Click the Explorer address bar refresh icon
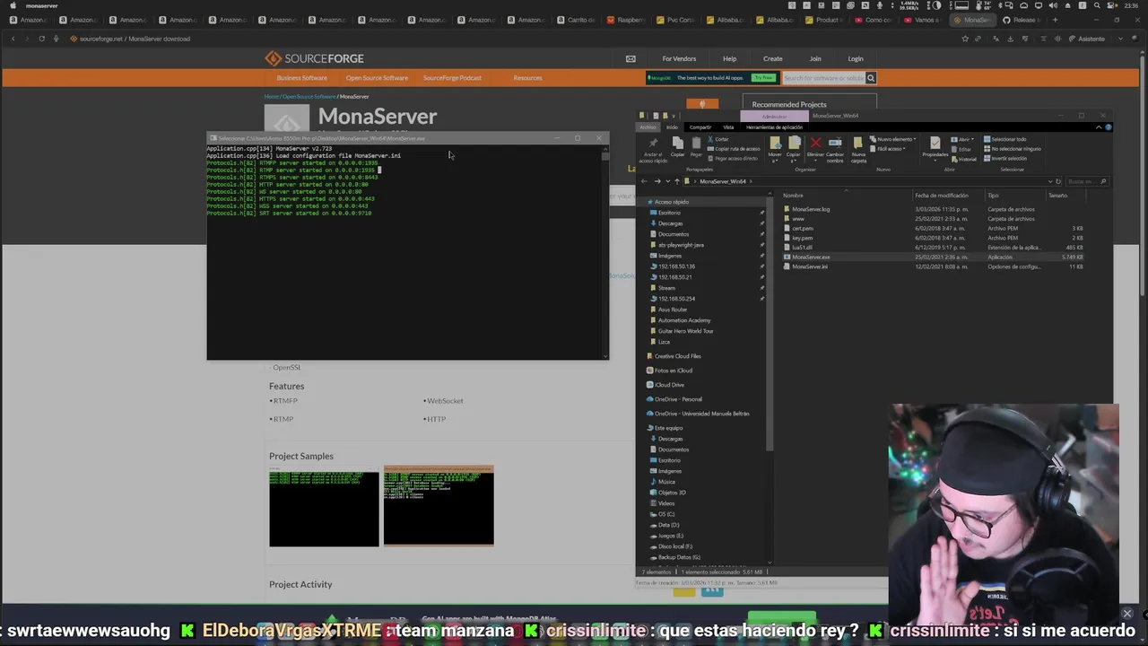The image size is (1148, 646). click(x=1058, y=181)
